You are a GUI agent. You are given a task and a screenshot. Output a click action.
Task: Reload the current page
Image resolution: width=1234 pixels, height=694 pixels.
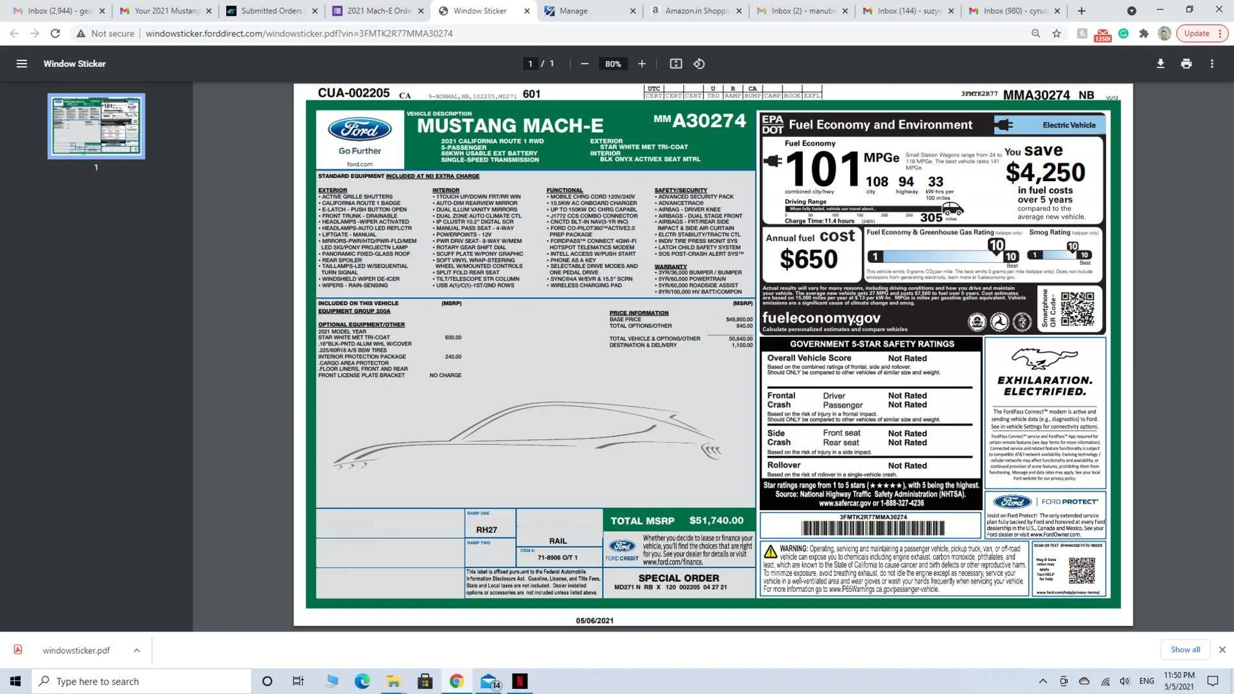point(55,33)
